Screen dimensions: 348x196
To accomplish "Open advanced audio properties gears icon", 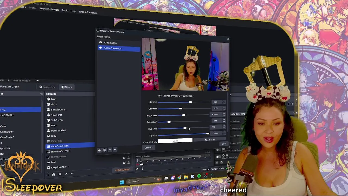I will (137, 169).
